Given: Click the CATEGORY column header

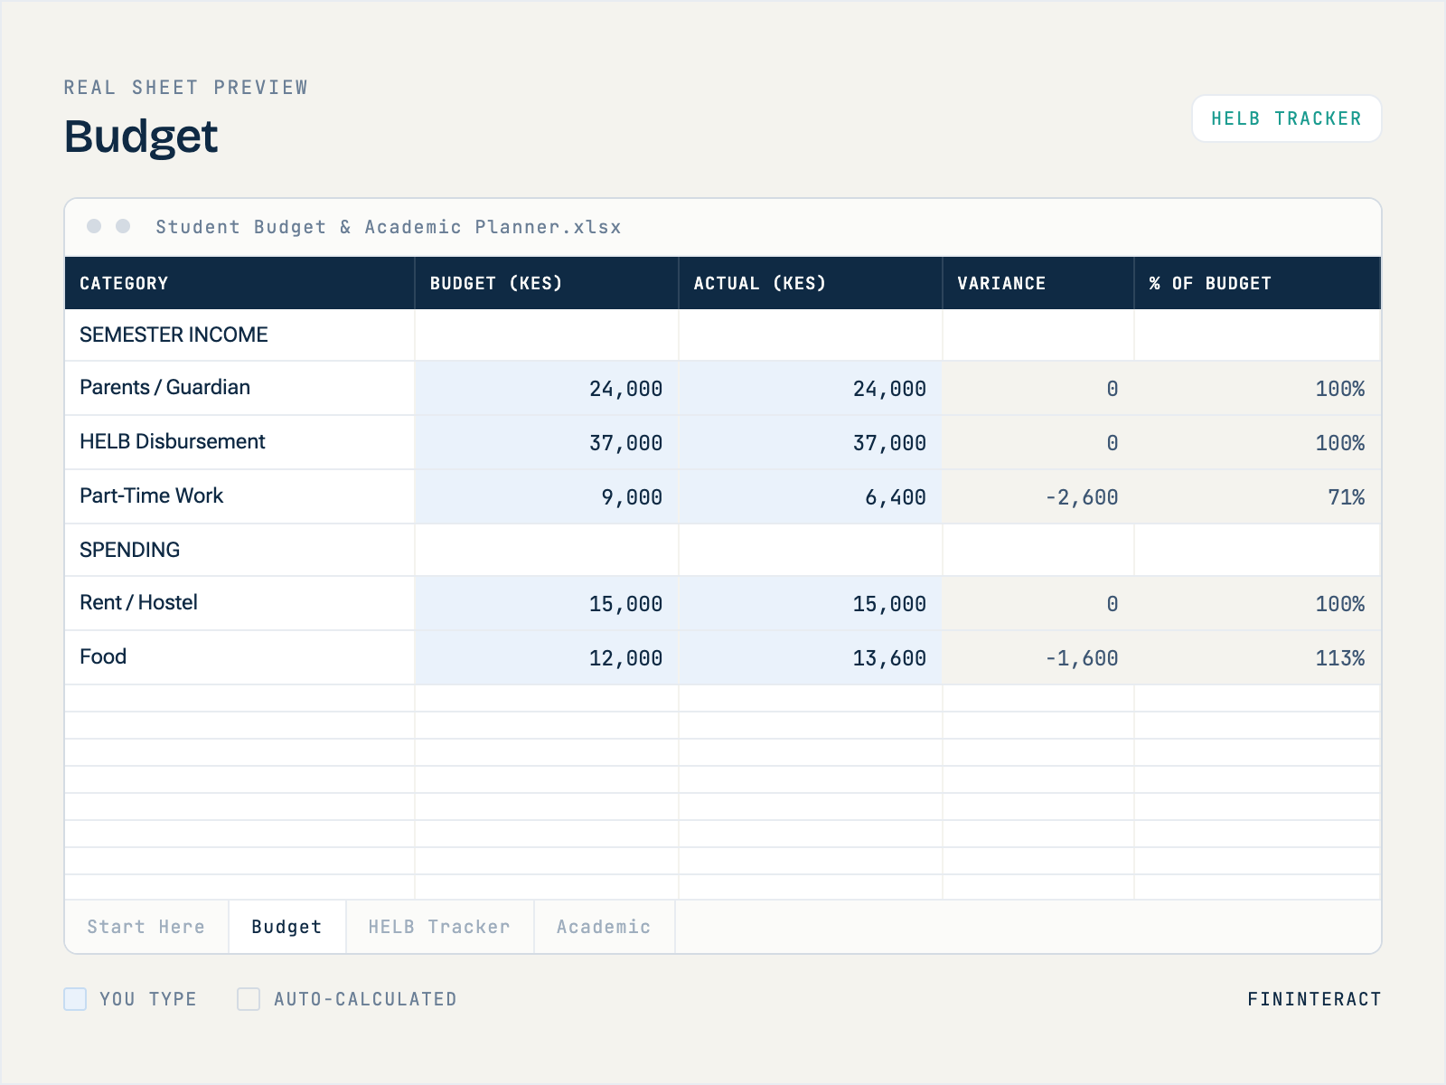Looking at the screenshot, I should tap(239, 283).
